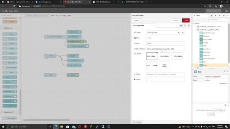This screenshot has width=230, height=129.
Task: Select the Bar Chart node on canvas
Action: pyautogui.click(x=74, y=65)
